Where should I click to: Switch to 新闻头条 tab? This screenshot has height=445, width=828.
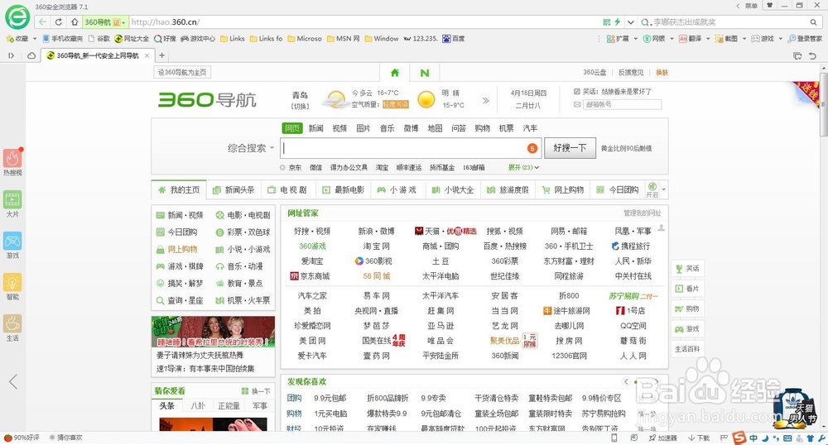[x=233, y=189]
